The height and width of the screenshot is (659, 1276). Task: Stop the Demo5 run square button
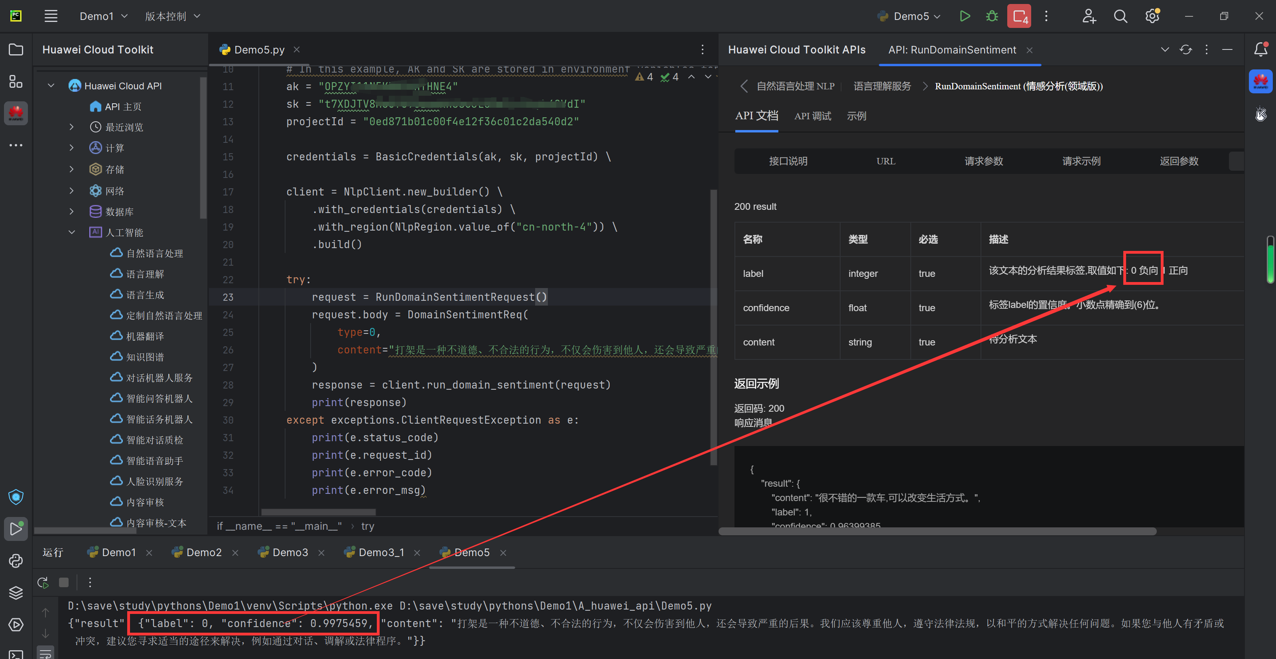[x=64, y=582]
